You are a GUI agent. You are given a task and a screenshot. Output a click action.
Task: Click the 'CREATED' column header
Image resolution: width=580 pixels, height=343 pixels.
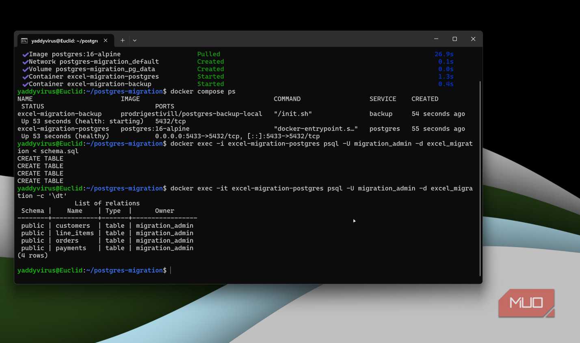coord(425,99)
